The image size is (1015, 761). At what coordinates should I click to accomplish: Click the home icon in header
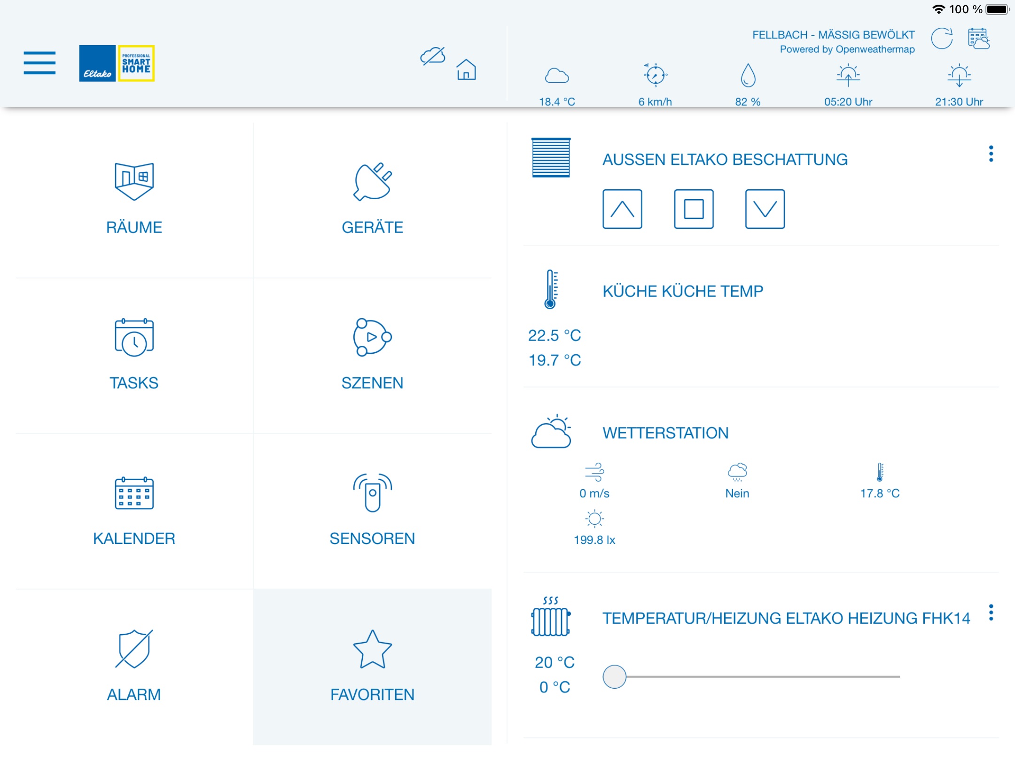click(466, 70)
